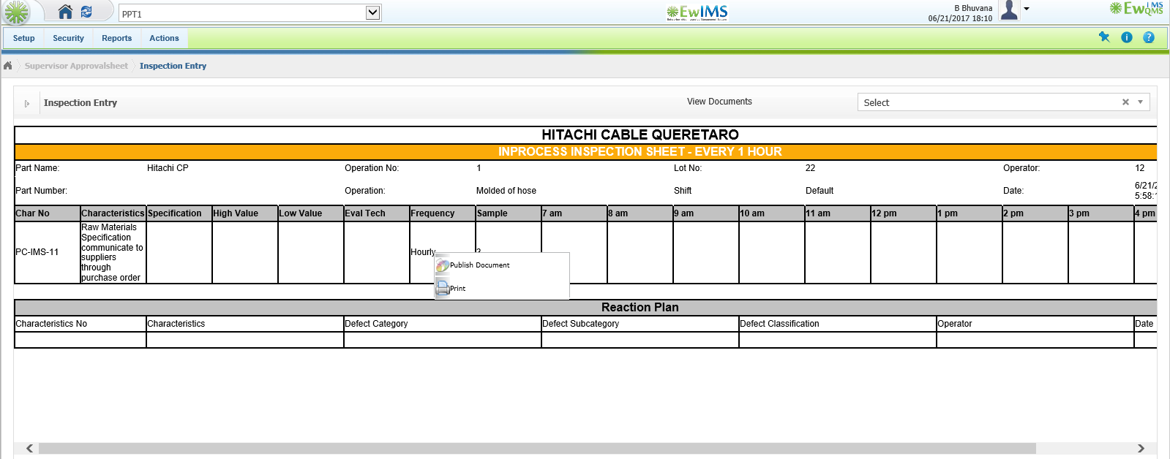Click the Char No column header

47,213
